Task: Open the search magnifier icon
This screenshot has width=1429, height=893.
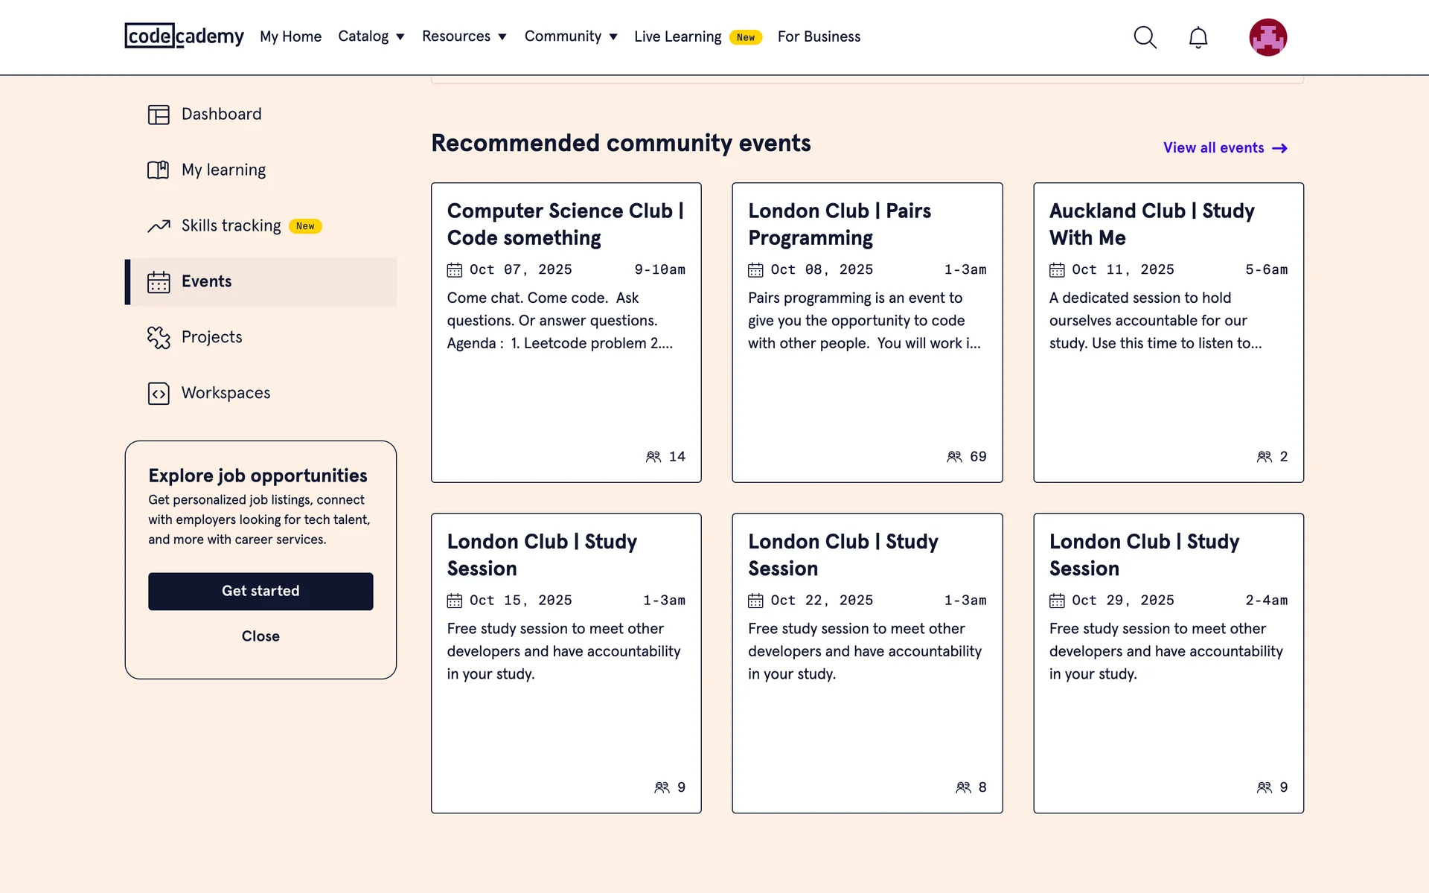Action: [1145, 37]
